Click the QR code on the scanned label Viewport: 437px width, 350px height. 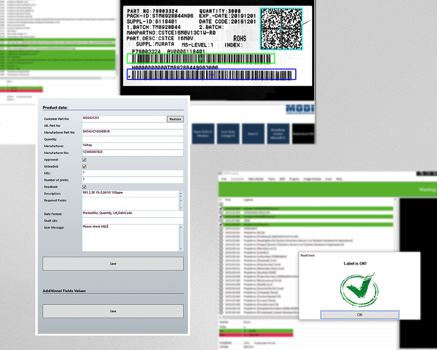[x=281, y=29]
